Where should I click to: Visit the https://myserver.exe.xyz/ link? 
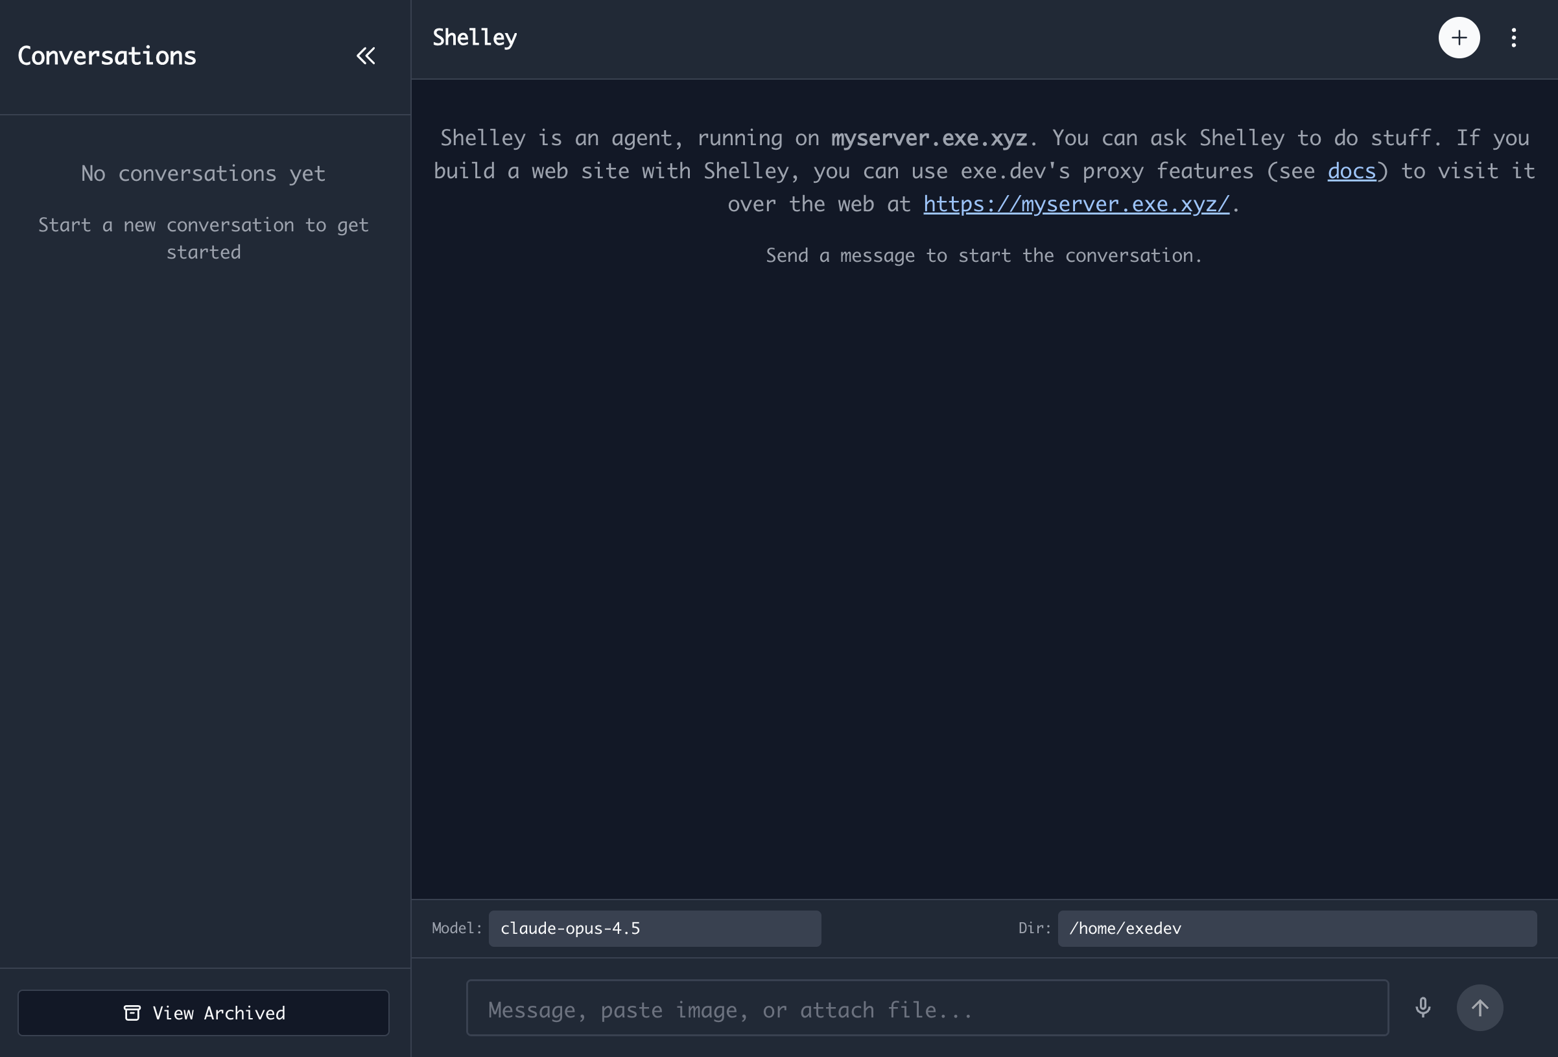pos(1076,203)
